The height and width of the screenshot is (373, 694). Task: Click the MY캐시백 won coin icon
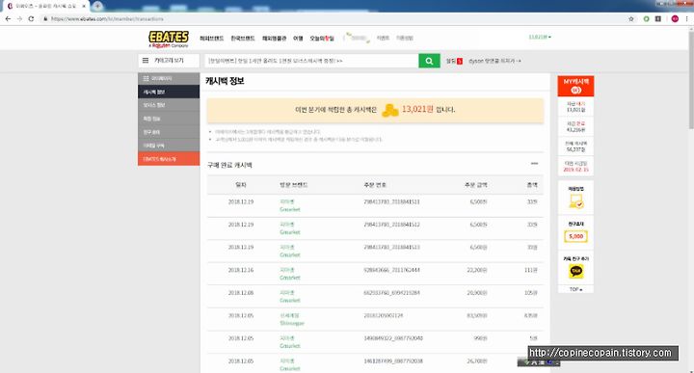pyautogui.click(x=575, y=90)
